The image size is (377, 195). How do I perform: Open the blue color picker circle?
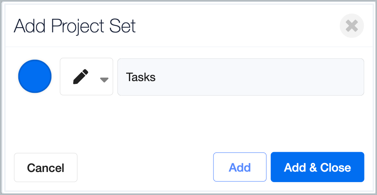point(35,76)
